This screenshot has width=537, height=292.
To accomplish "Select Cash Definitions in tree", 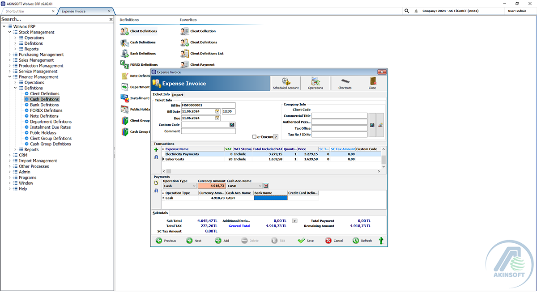I will tap(44, 99).
